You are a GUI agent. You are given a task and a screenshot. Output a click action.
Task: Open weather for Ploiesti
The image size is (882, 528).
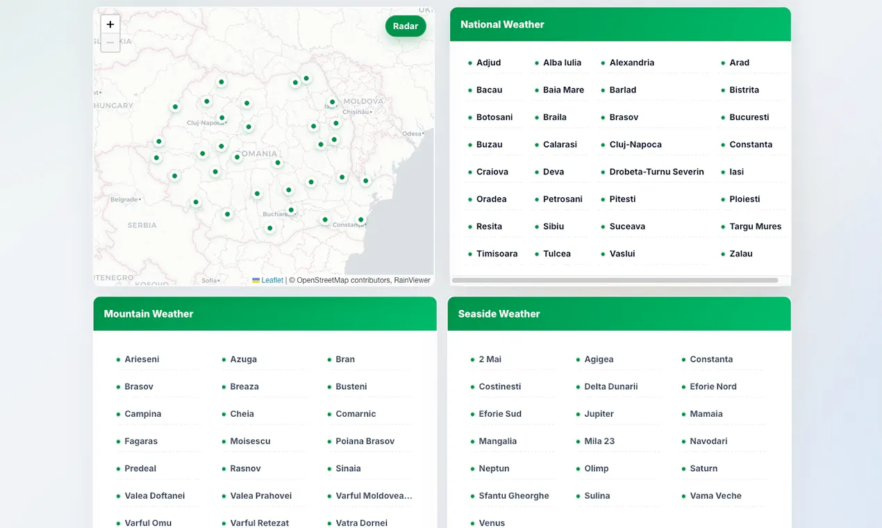[x=744, y=199]
